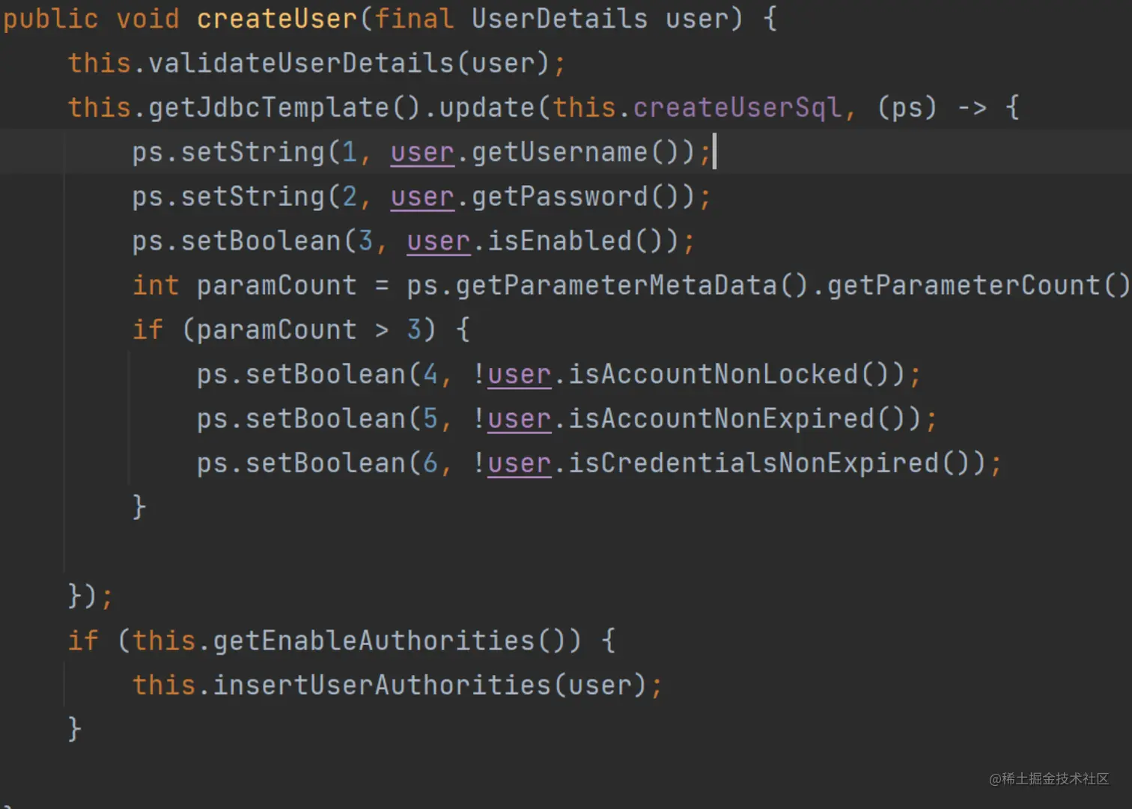Click the int keyword before paramCount
The width and height of the screenshot is (1132, 809).
pos(156,285)
